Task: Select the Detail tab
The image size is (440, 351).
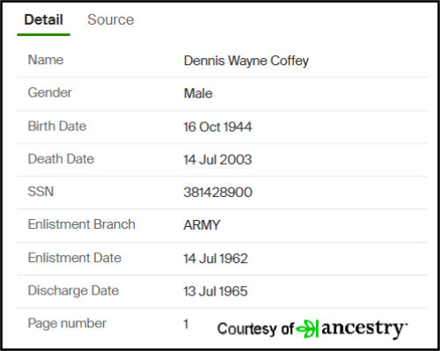Action: pyautogui.click(x=44, y=20)
